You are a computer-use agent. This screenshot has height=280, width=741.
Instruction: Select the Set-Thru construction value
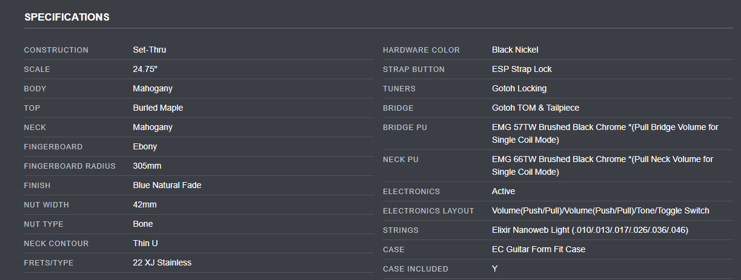(149, 50)
